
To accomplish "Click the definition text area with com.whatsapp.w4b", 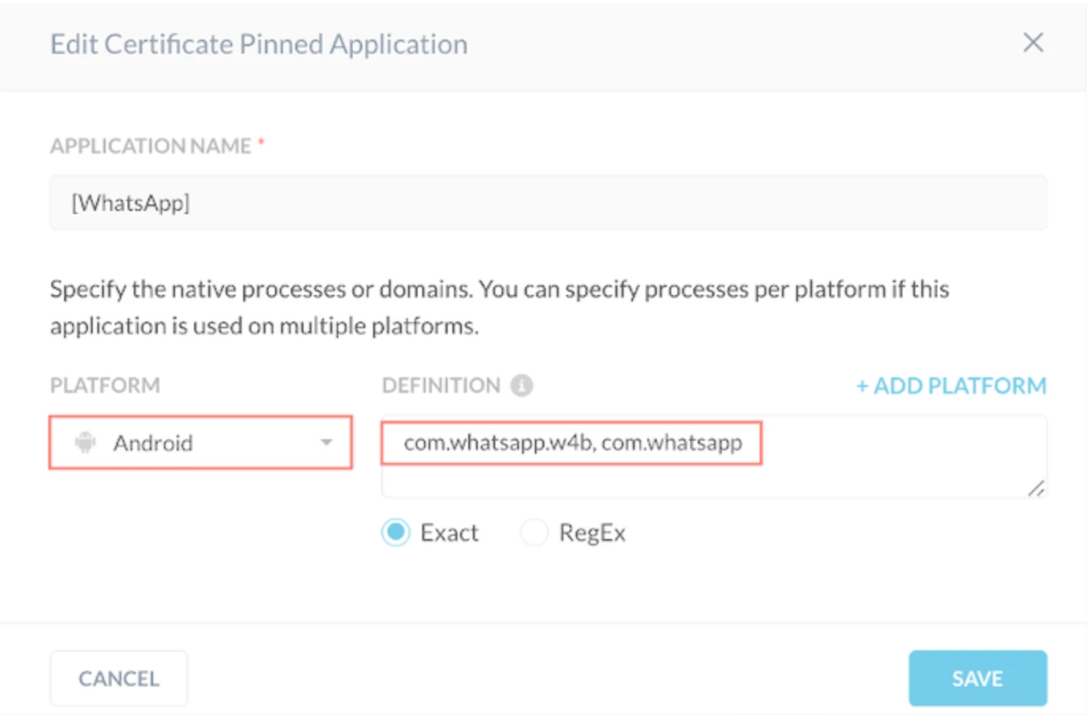I will pyautogui.click(x=714, y=457).
